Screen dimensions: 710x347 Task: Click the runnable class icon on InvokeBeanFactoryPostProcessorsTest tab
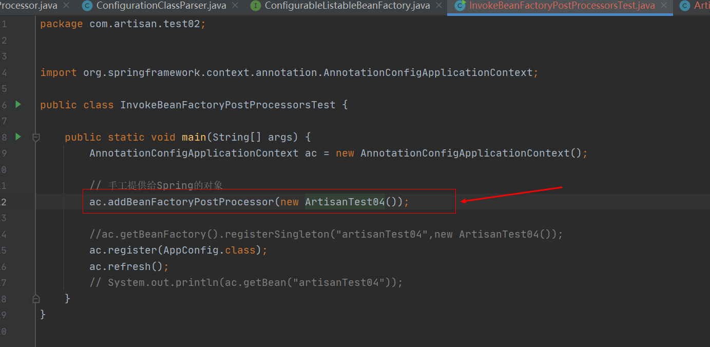click(x=460, y=6)
